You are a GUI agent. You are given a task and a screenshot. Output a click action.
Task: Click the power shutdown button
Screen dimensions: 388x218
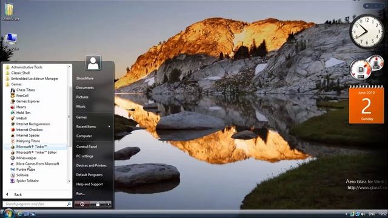(x=82, y=204)
